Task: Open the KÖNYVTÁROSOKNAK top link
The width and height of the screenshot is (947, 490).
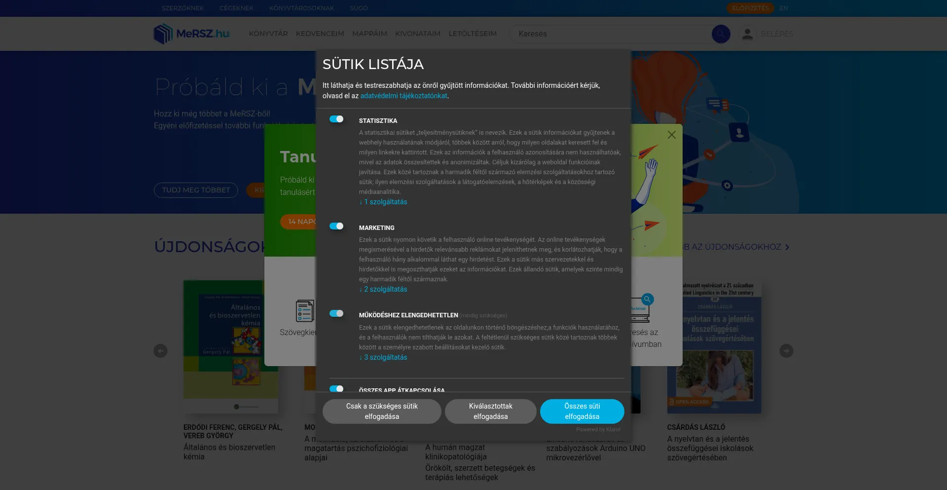Action: point(301,8)
